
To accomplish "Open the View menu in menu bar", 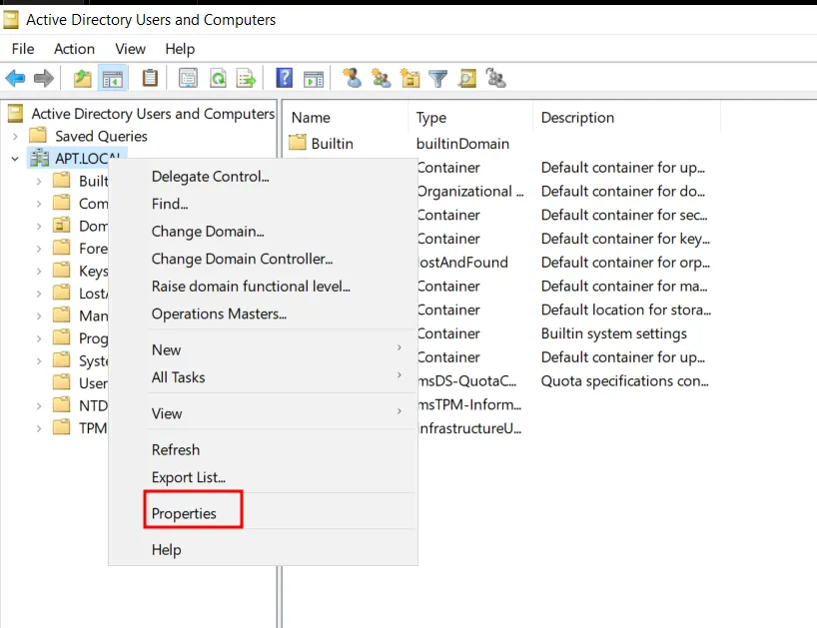I will [130, 49].
